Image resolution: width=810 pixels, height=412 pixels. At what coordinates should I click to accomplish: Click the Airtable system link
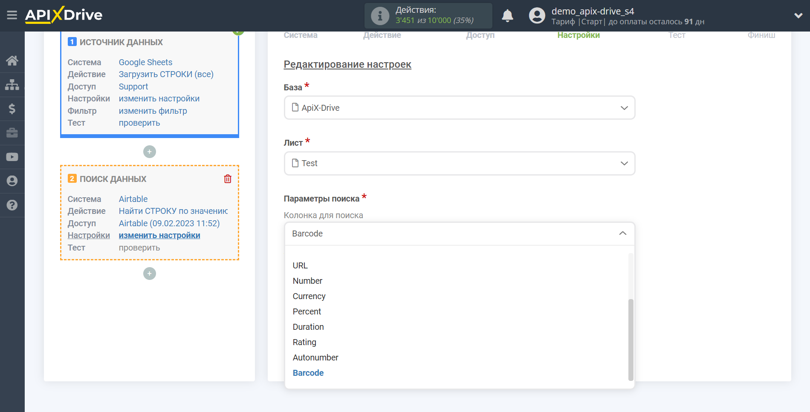133,199
